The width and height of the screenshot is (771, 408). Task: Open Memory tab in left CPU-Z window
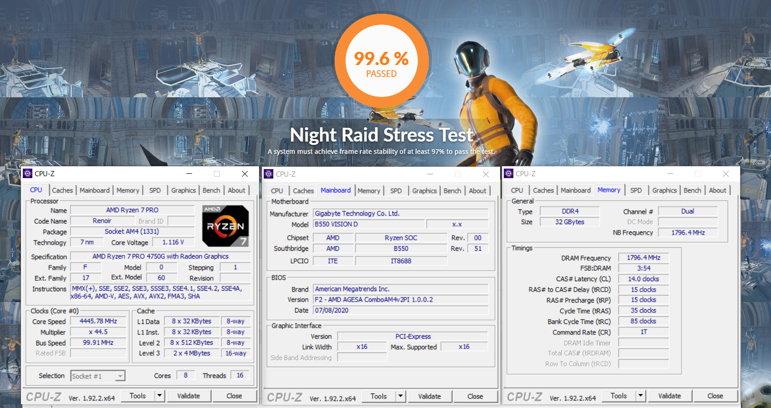point(128,190)
